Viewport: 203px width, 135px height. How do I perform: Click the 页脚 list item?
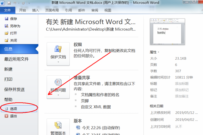point(85,101)
